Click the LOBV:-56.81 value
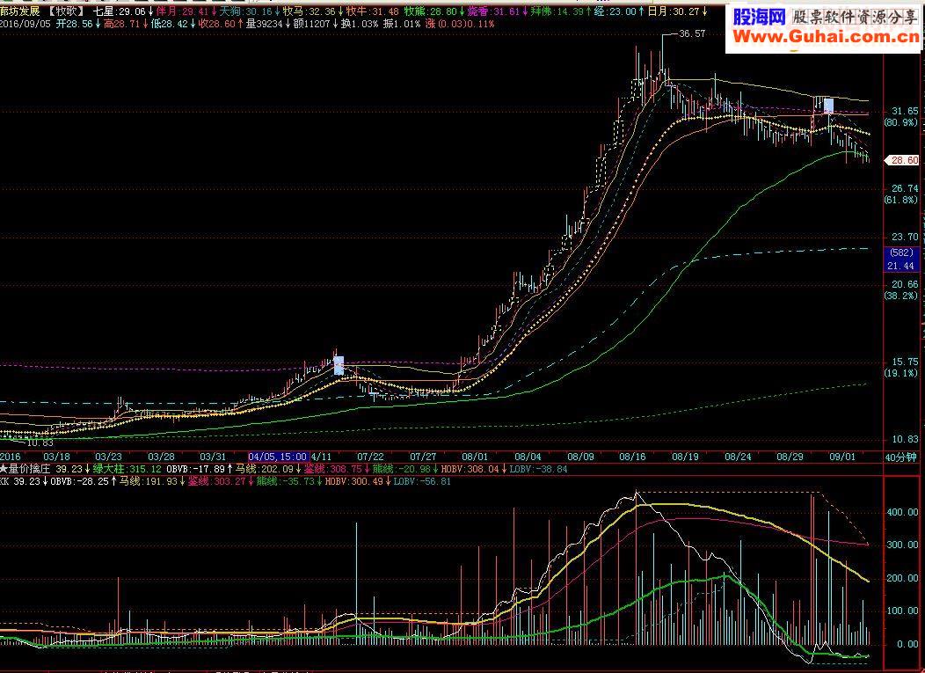 pos(422,481)
